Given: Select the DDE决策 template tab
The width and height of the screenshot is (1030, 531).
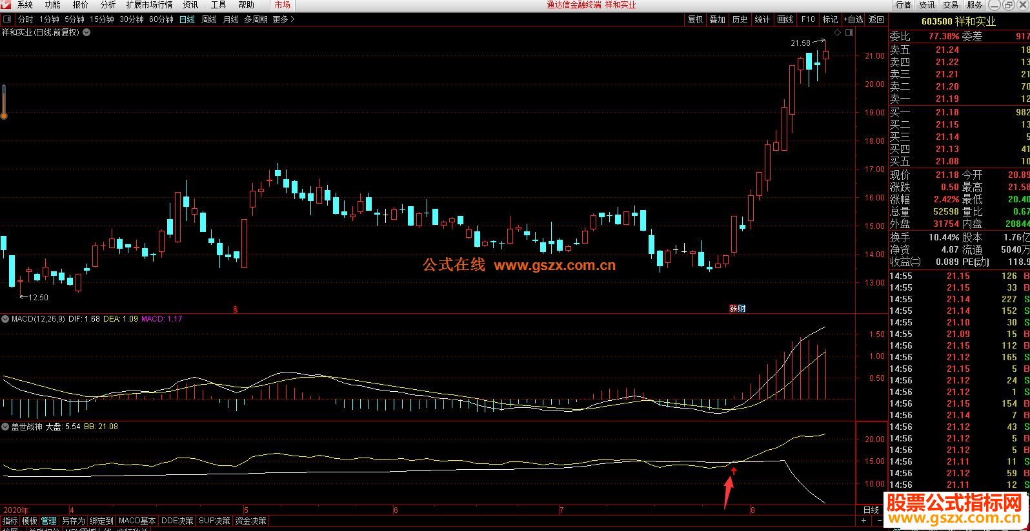Looking at the screenshot, I should click(x=177, y=521).
